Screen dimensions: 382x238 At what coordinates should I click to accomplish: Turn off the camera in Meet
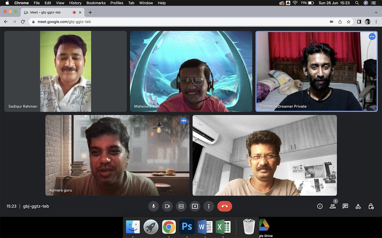pyautogui.click(x=167, y=206)
